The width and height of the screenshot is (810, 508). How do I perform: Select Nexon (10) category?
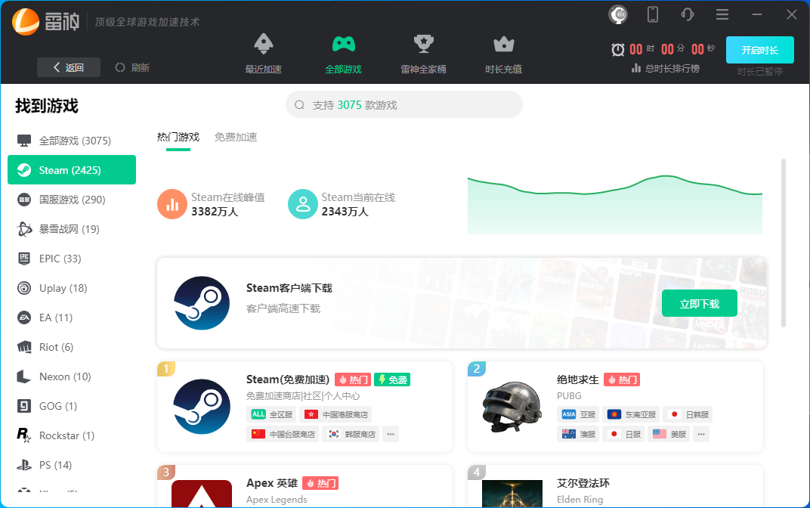click(72, 376)
